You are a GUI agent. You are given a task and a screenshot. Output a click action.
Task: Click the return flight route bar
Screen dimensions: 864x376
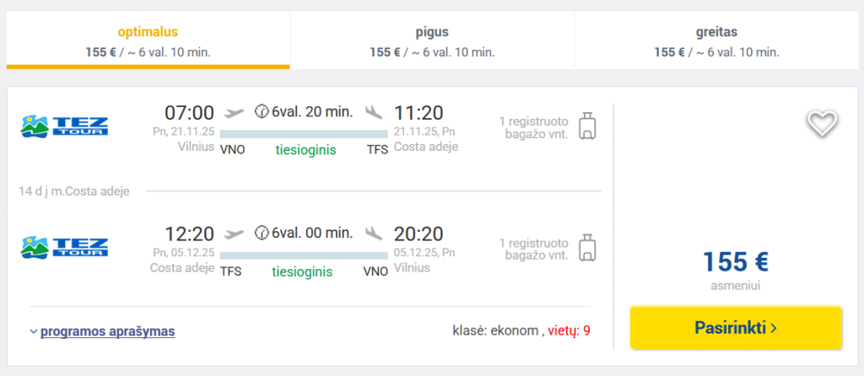tap(304, 254)
